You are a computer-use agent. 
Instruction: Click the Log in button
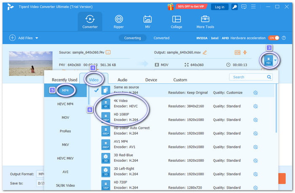tap(220, 7)
